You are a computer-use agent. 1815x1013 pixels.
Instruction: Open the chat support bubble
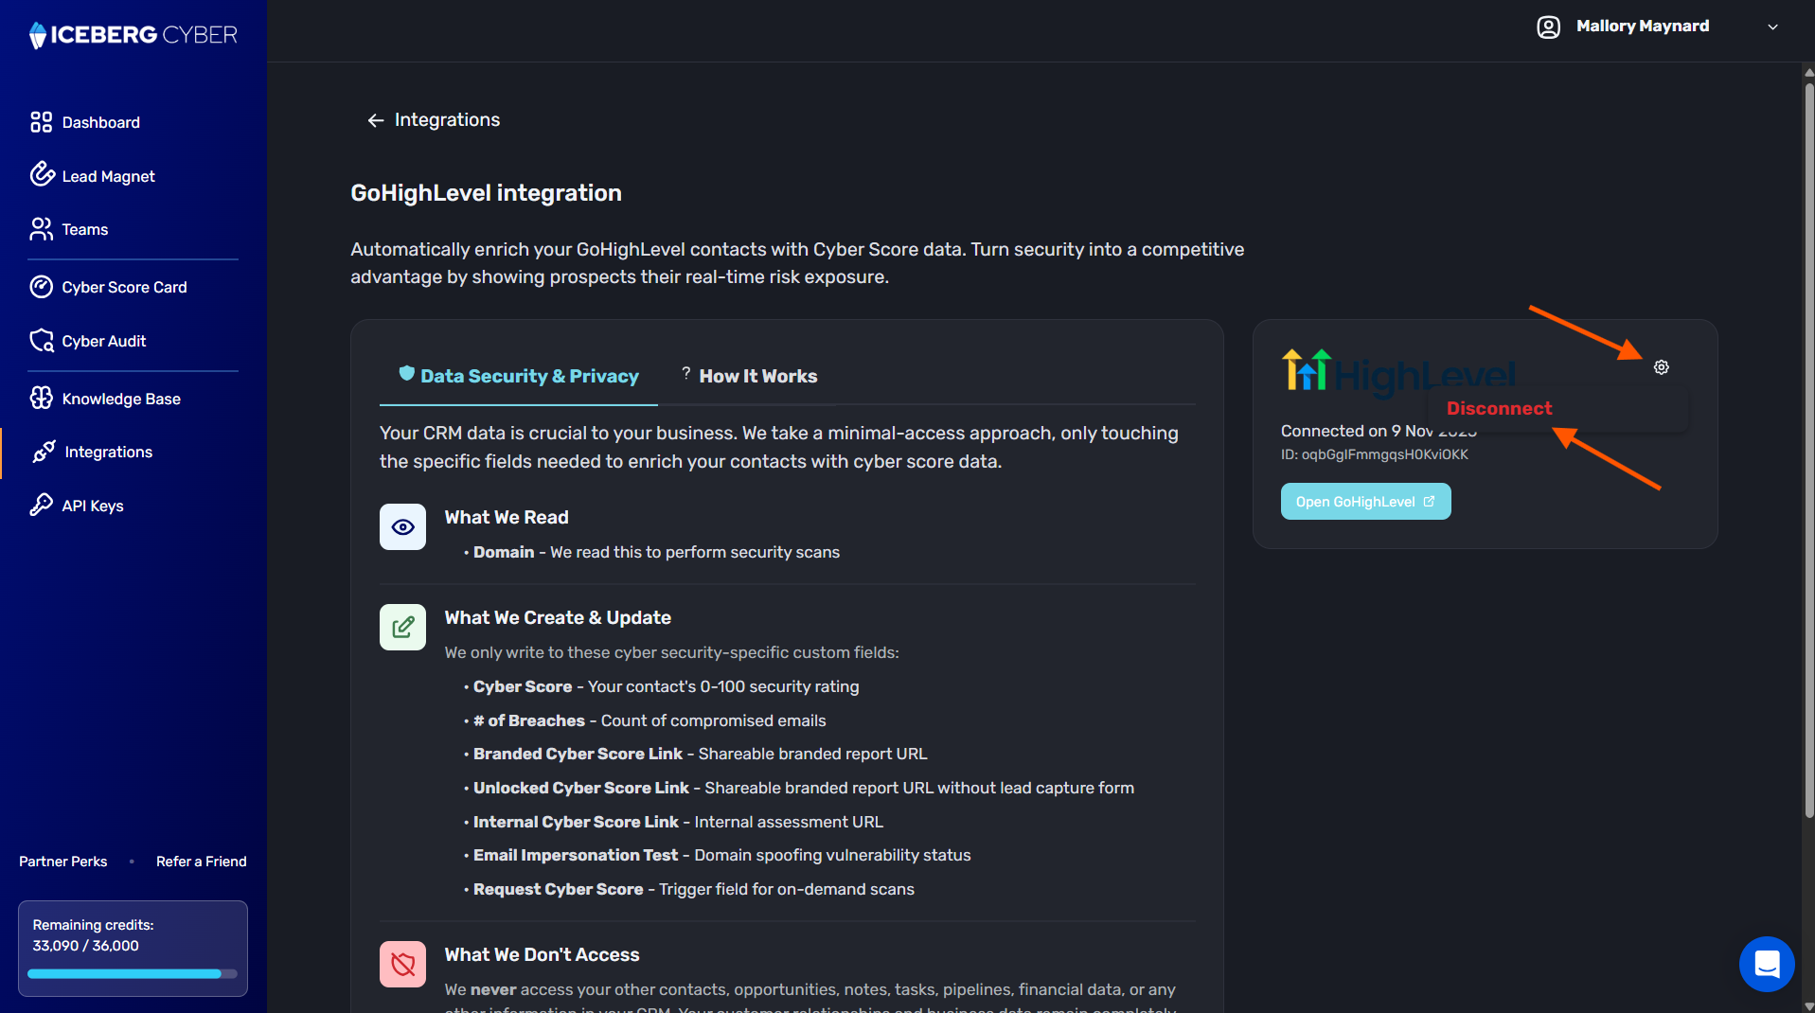1766,964
